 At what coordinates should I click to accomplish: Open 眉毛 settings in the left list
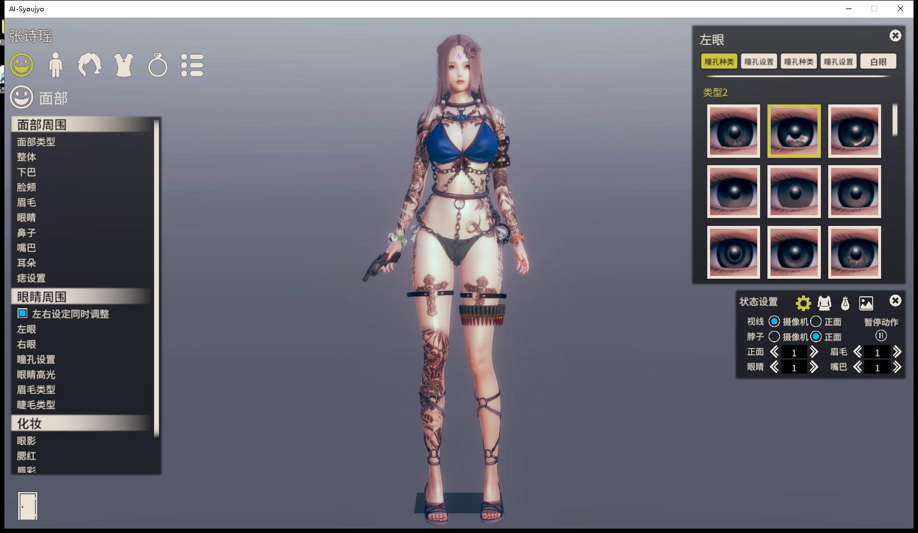(x=27, y=202)
